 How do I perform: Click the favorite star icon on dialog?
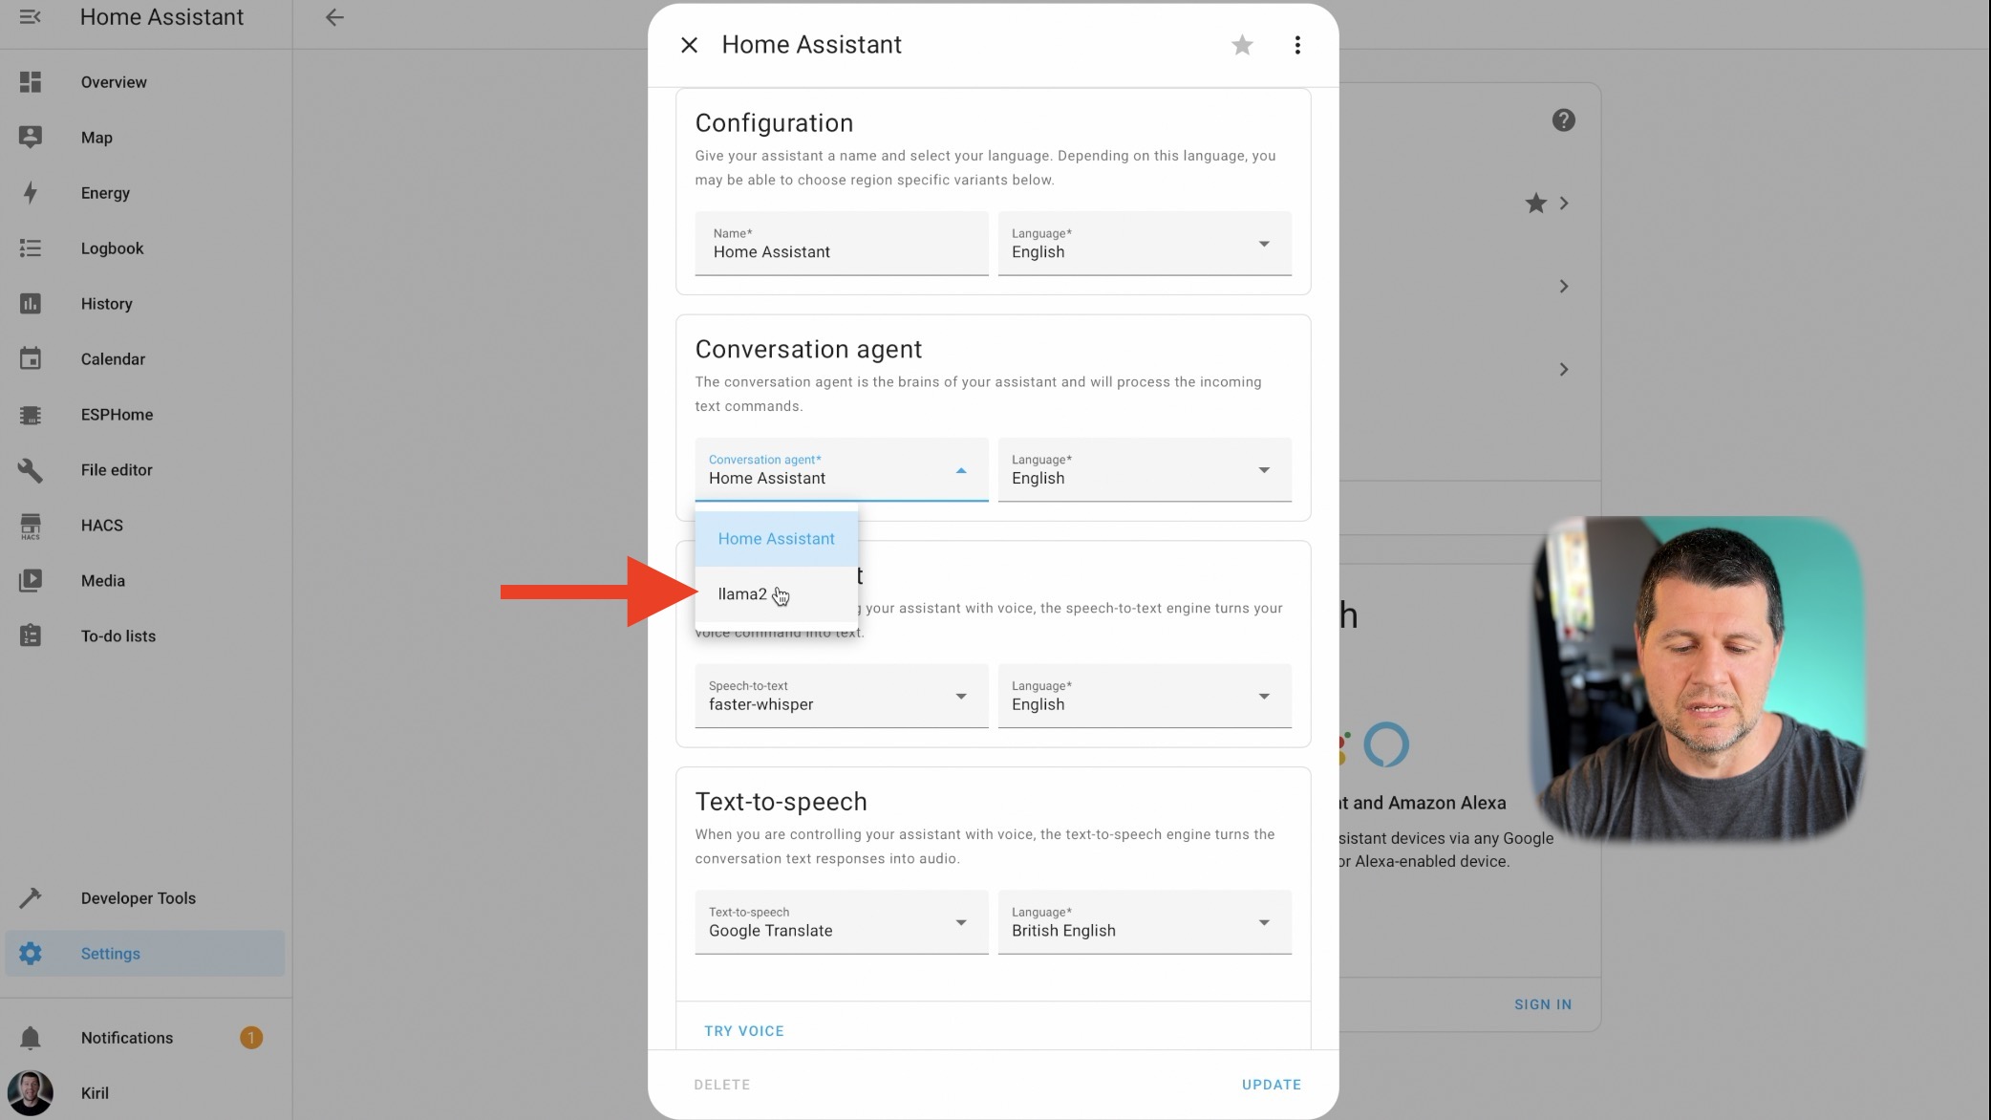[1242, 45]
